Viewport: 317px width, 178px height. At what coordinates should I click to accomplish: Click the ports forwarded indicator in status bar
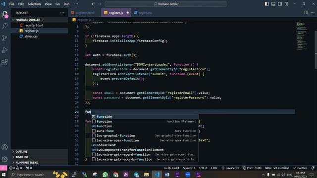29,168
